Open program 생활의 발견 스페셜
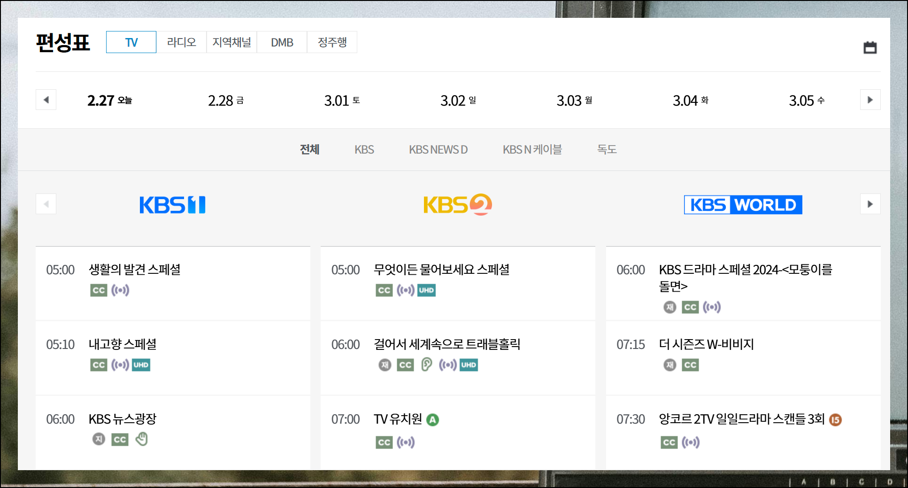The image size is (908, 488). coord(135,270)
